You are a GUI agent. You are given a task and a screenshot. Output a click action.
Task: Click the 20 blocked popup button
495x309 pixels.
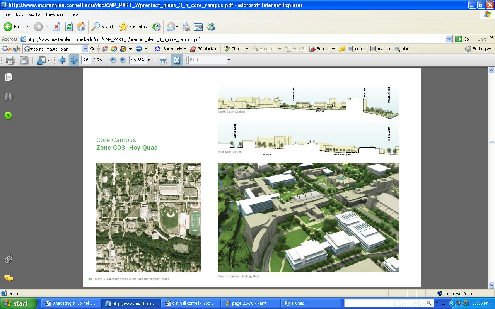click(x=204, y=49)
